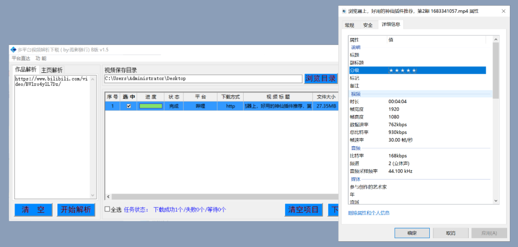
Task: Click the horizontal scrollbar under download list
Action: [x=224, y=197]
